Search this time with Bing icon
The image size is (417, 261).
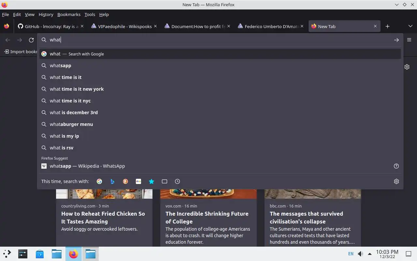(112, 181)
